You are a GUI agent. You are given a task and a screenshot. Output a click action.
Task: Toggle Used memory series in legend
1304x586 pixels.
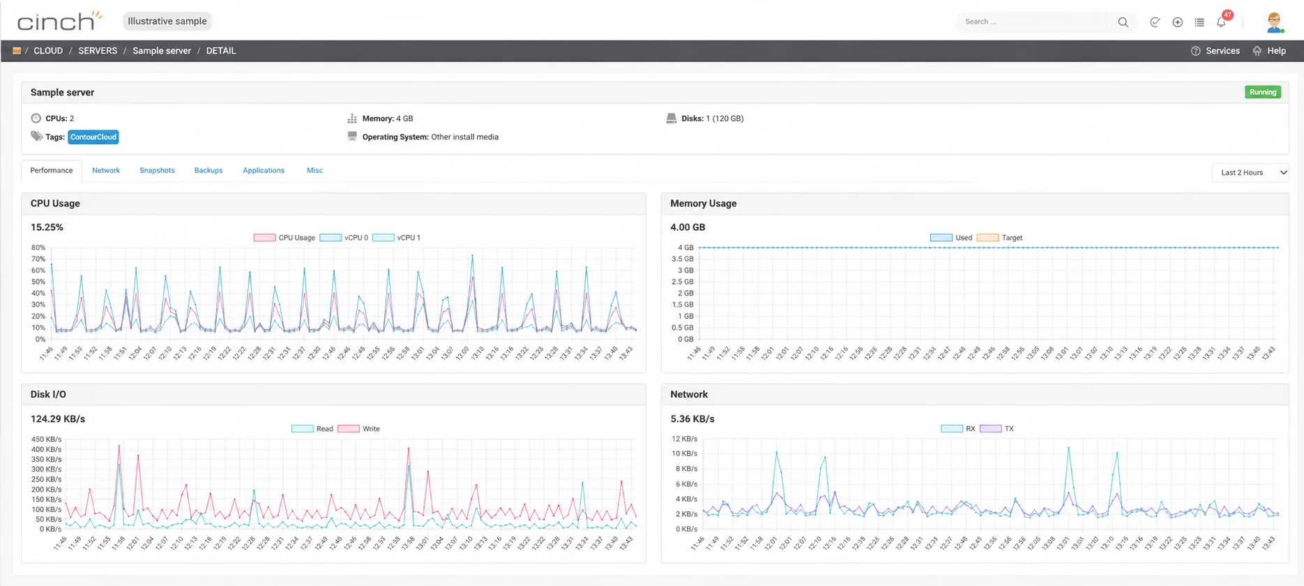click(x=951, y=238)
